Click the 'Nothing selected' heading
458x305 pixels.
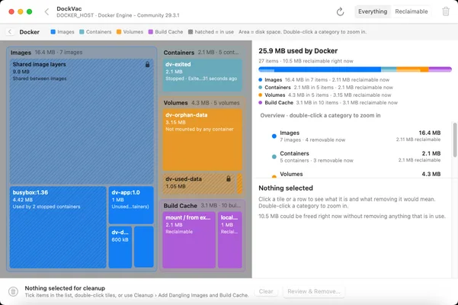pyautogui.click(x=286, y=188)
